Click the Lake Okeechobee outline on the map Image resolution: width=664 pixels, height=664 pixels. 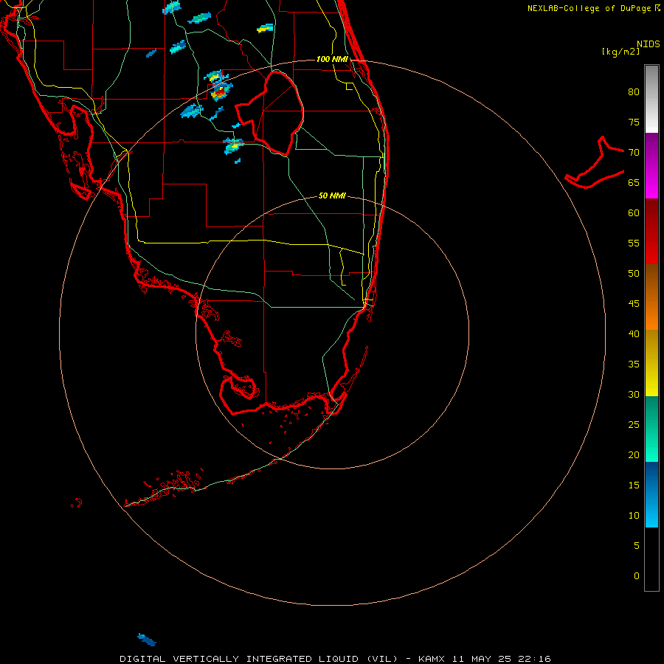point(269,114)
